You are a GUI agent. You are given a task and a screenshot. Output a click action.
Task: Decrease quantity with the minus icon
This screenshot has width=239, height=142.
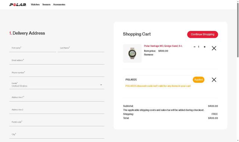pyautogui.click(x=195, y=47)
